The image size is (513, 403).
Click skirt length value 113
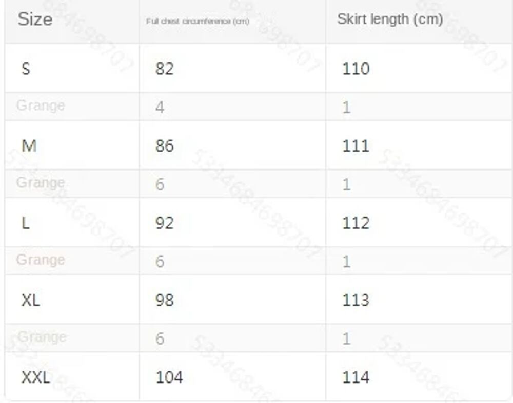click(356, 300)
